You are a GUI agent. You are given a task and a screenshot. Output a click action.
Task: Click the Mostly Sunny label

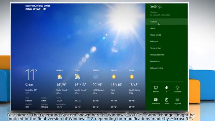click(x=134, y=90)
